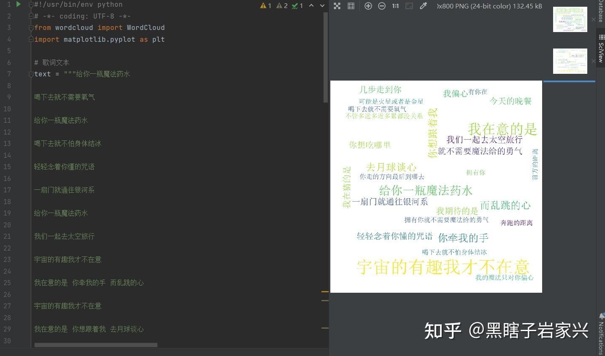Viewport: 605px width, 356px height.
Task: Select the first plot thumbnail
Action: point(570,19)
